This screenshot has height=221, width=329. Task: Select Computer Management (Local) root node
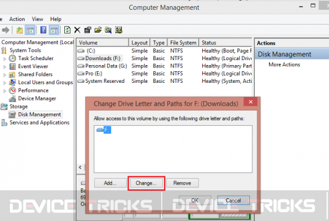37,42
